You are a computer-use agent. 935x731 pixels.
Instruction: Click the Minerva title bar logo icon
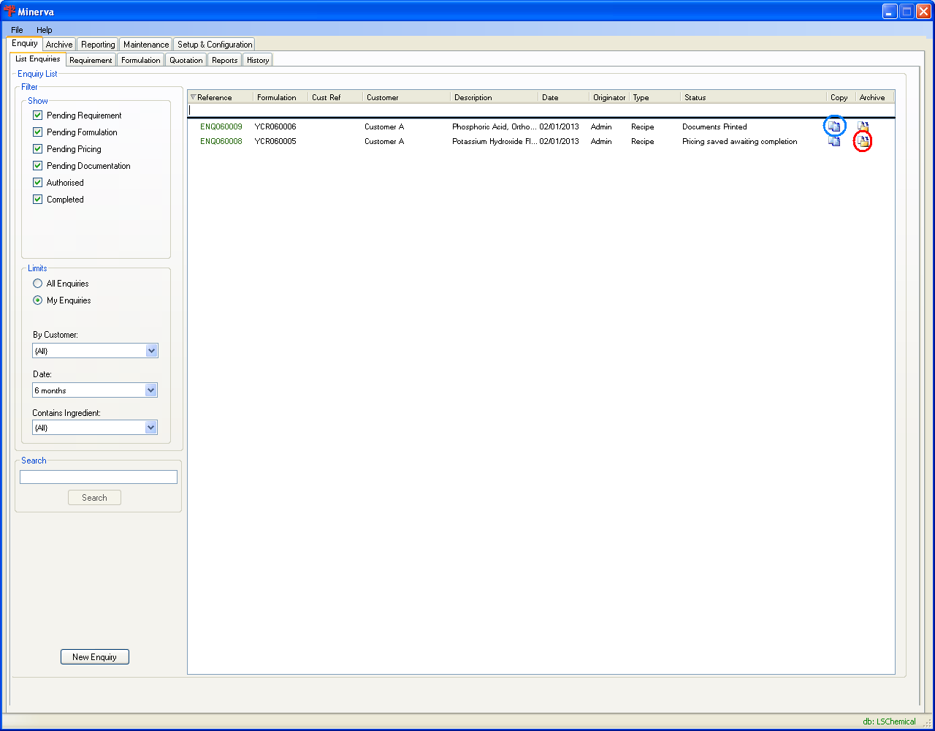click(x=9, y=12)
